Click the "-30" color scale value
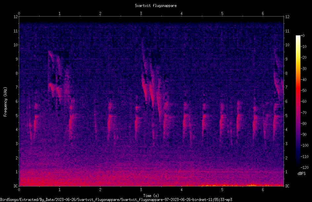312x202 pixels. (x=303, y=68)
